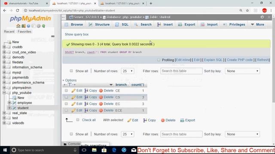
Task: Bookmark page with star icon
Action: coord(247,10)
